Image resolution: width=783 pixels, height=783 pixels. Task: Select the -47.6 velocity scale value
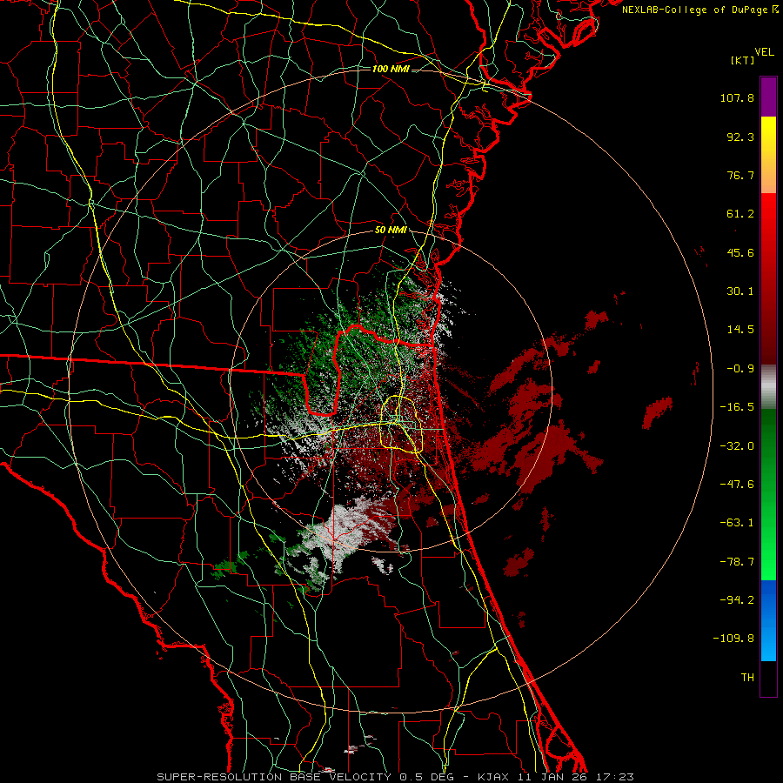737,485
